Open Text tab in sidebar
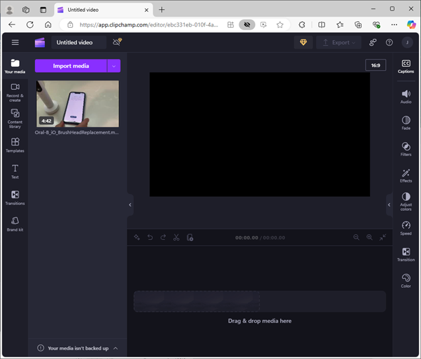 coord(15,172)
